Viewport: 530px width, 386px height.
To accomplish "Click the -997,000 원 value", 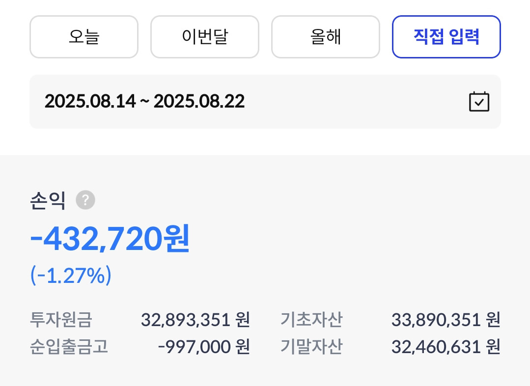I will point(204,347).
